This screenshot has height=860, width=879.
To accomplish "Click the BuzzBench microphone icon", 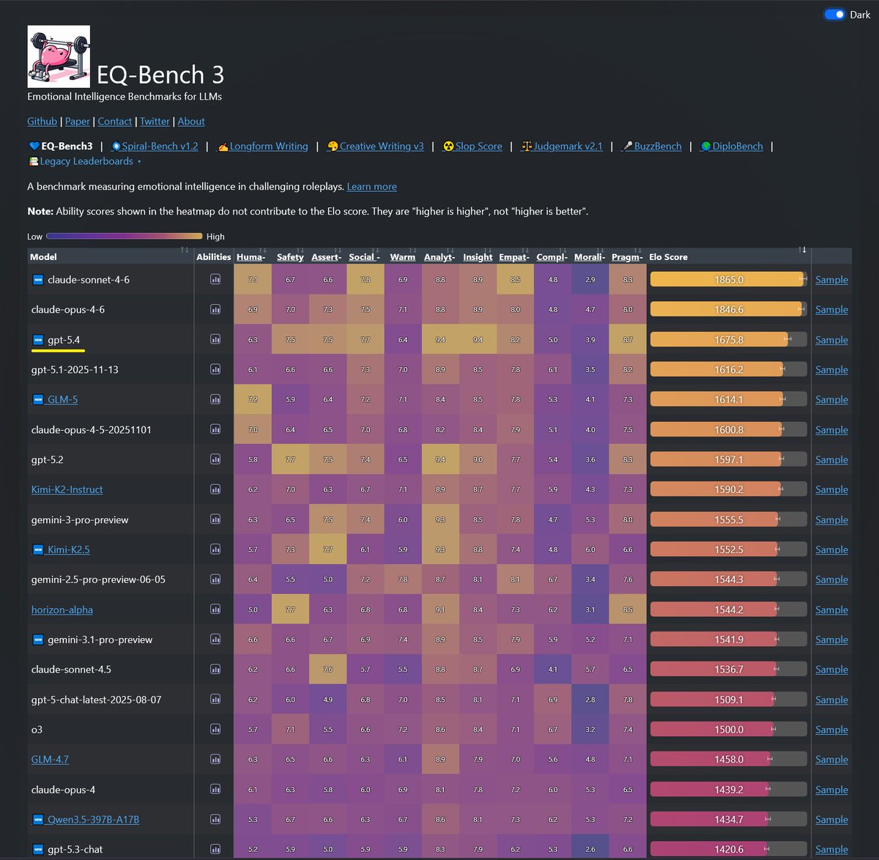I will coord(627,146).
